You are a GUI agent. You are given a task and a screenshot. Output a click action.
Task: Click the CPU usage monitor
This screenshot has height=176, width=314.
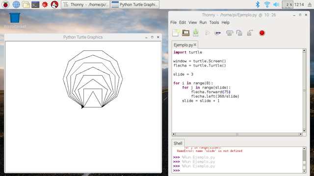pos(288,4)
